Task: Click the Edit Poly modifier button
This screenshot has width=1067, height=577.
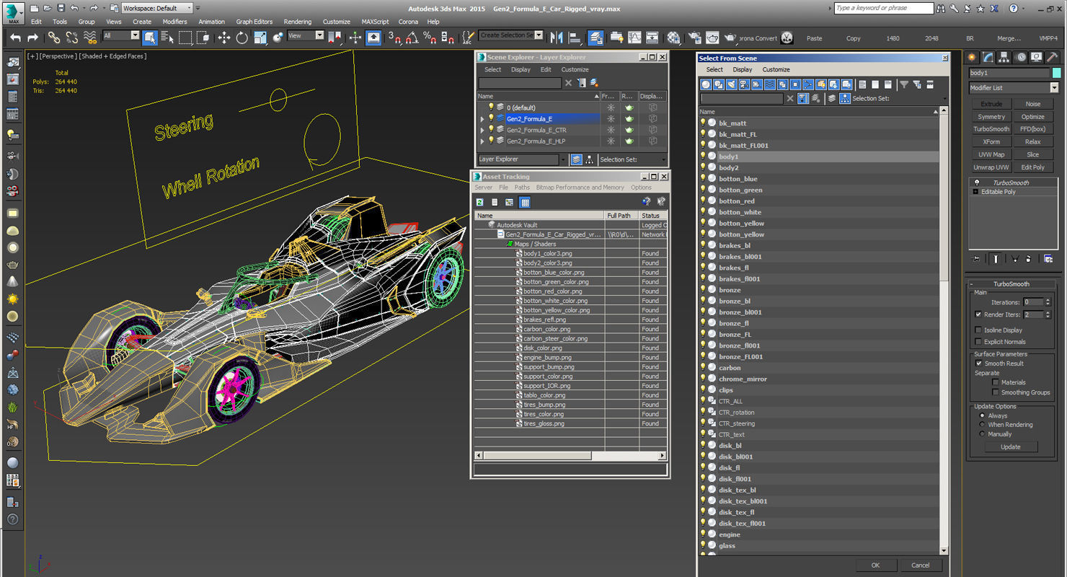Action: tap(1033, 167)
